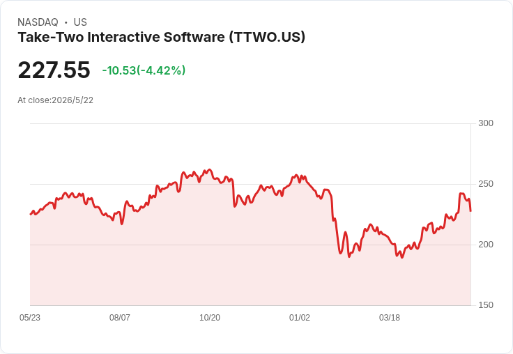The width and height of the screenshot is (513, 354).
Task: Click the At close:2026/5/22 timestamp
Action: pos(55,100)
